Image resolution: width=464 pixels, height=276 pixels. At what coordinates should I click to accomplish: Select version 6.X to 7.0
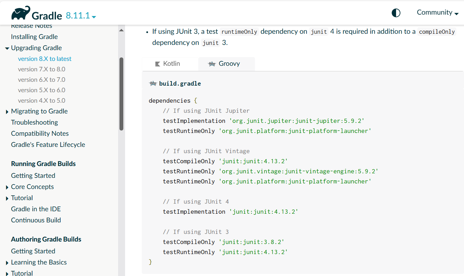tap(41, 80)
